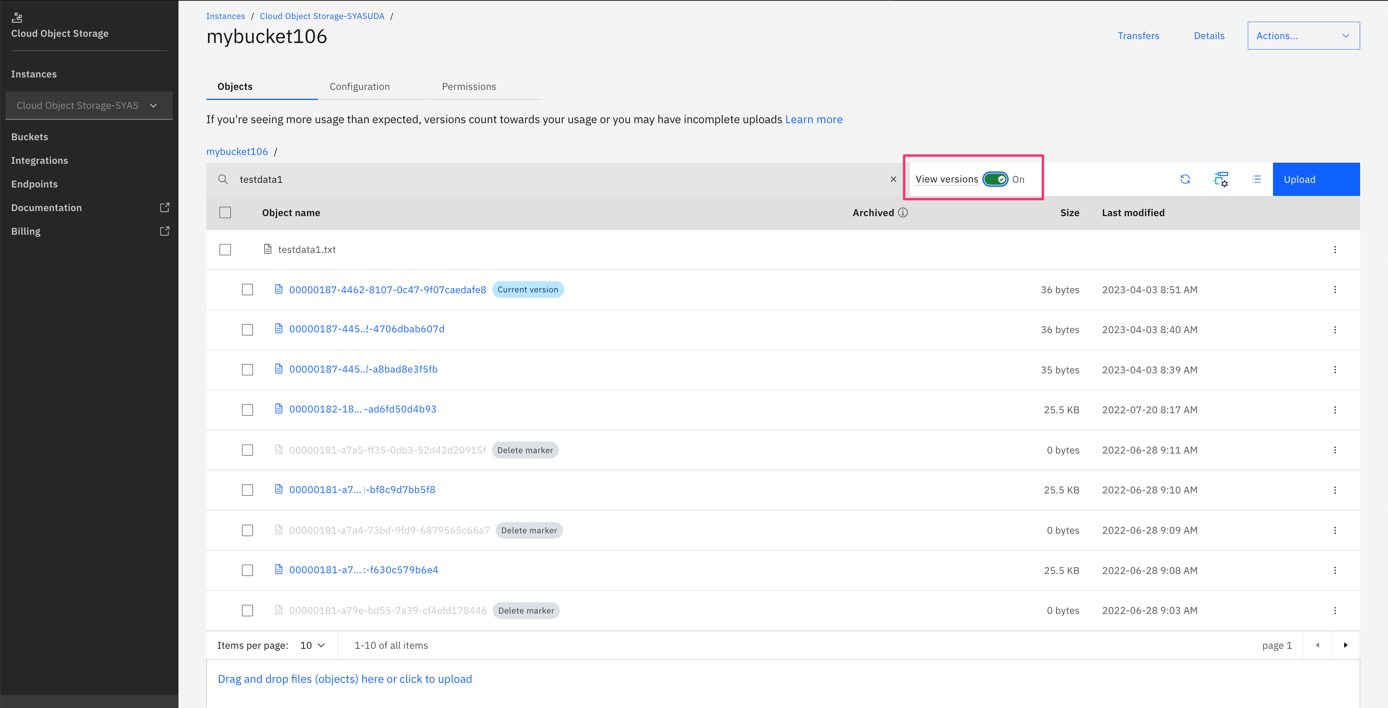Screen dimensions: 1388x708
Task: Expand the Actions dropdown
Action: click(1303, 36)
